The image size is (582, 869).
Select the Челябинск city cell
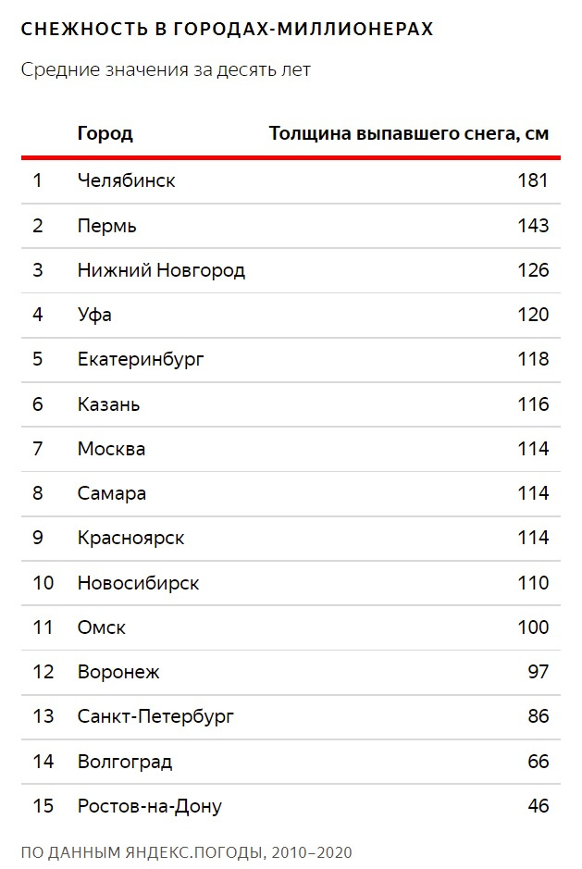pos(126,180)
